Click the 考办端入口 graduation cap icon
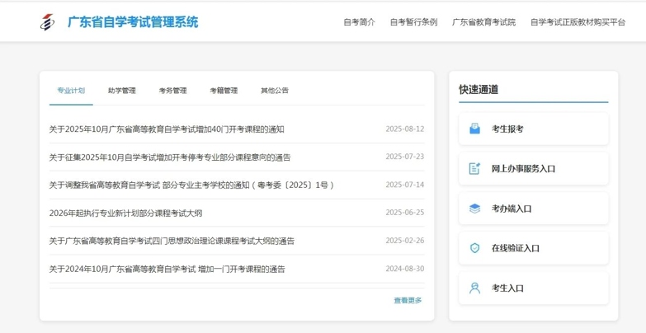 pos(474,209)
